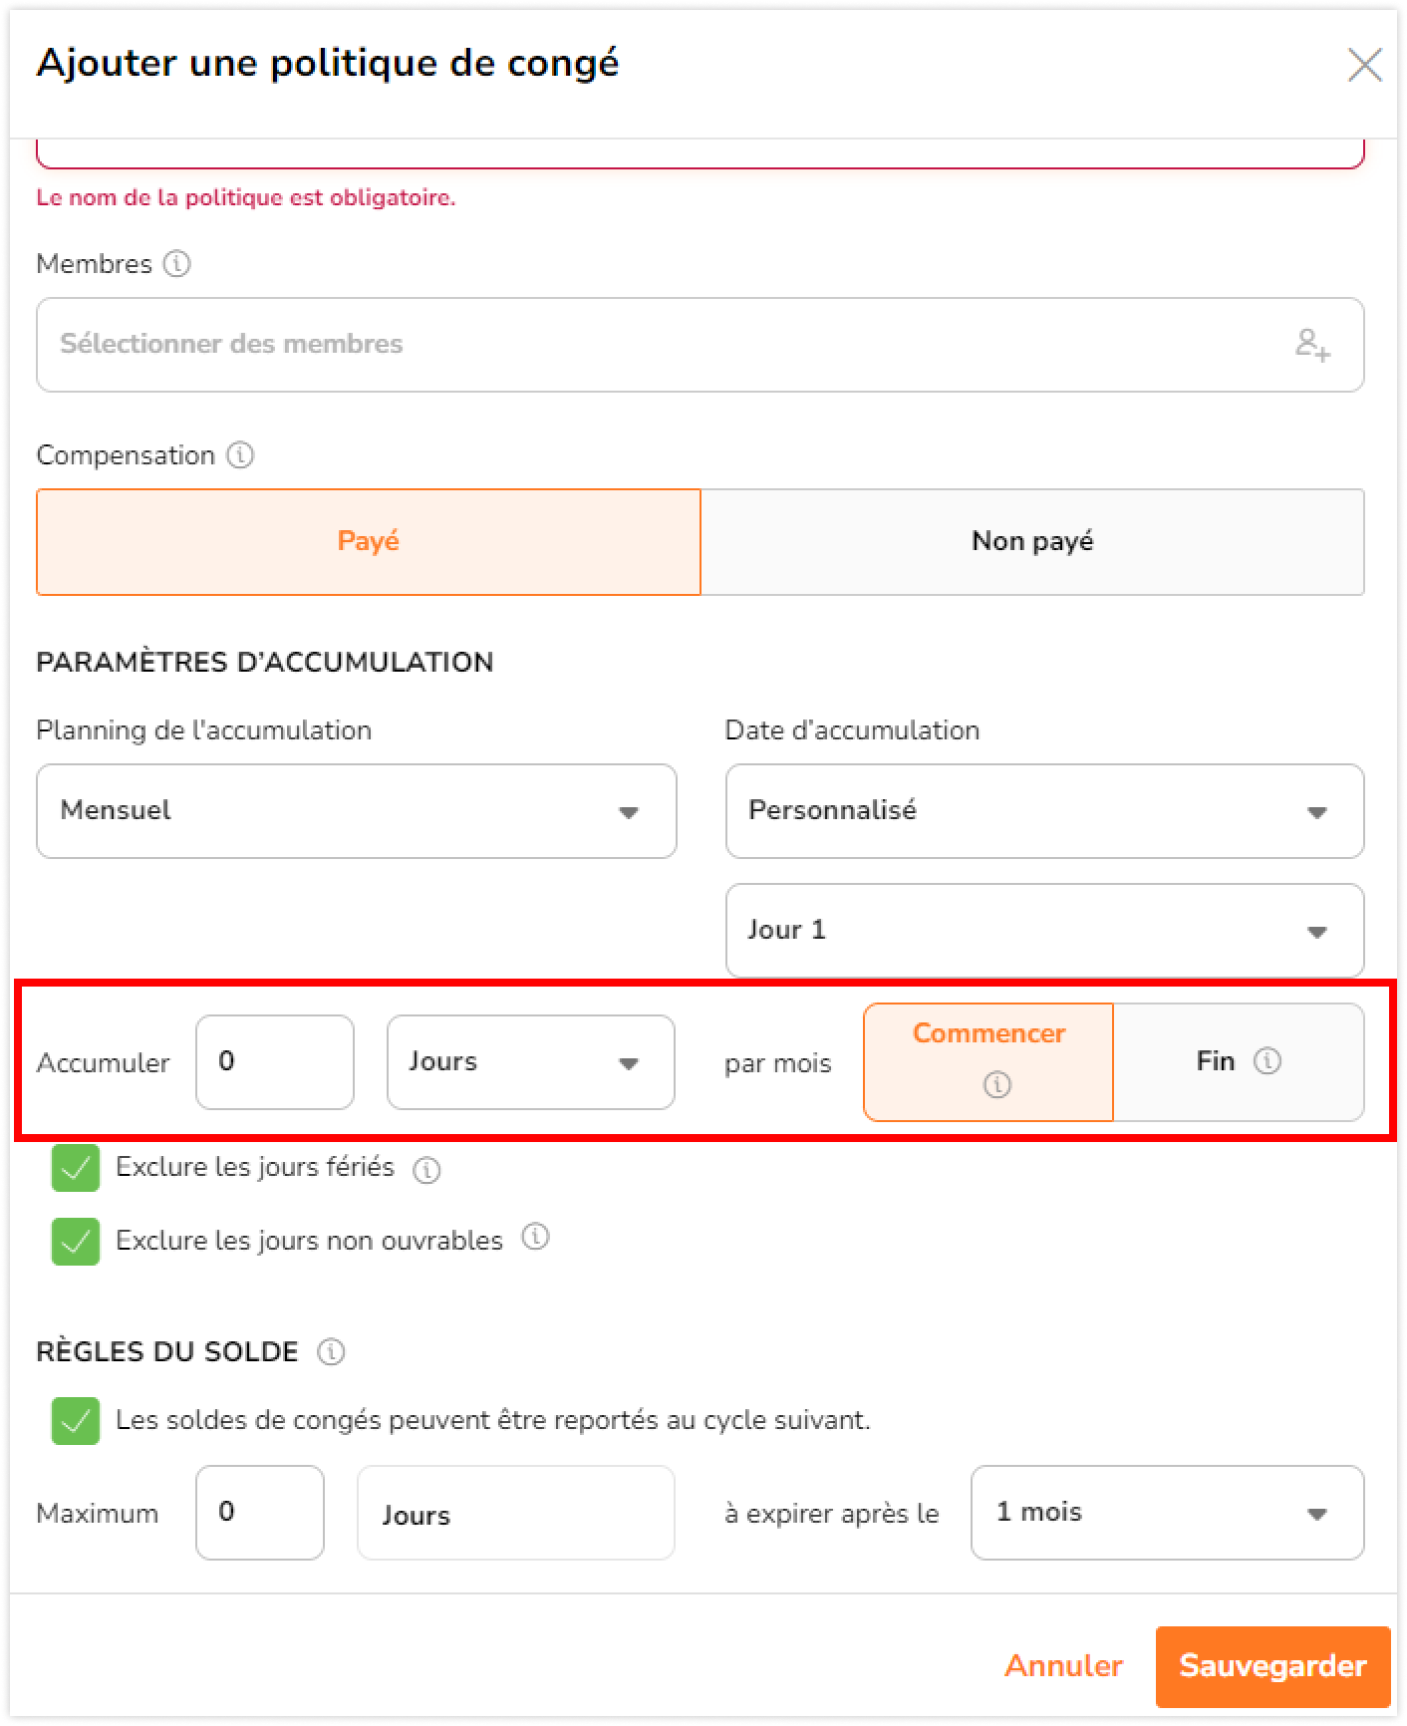Click the Annuler link
The image size is (1407, 1726).
click(1063, 1666)
